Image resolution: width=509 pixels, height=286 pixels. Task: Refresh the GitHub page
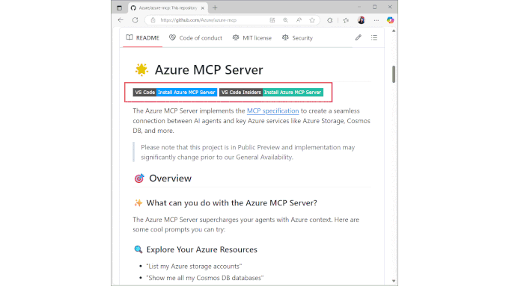[x=135, y=20]
